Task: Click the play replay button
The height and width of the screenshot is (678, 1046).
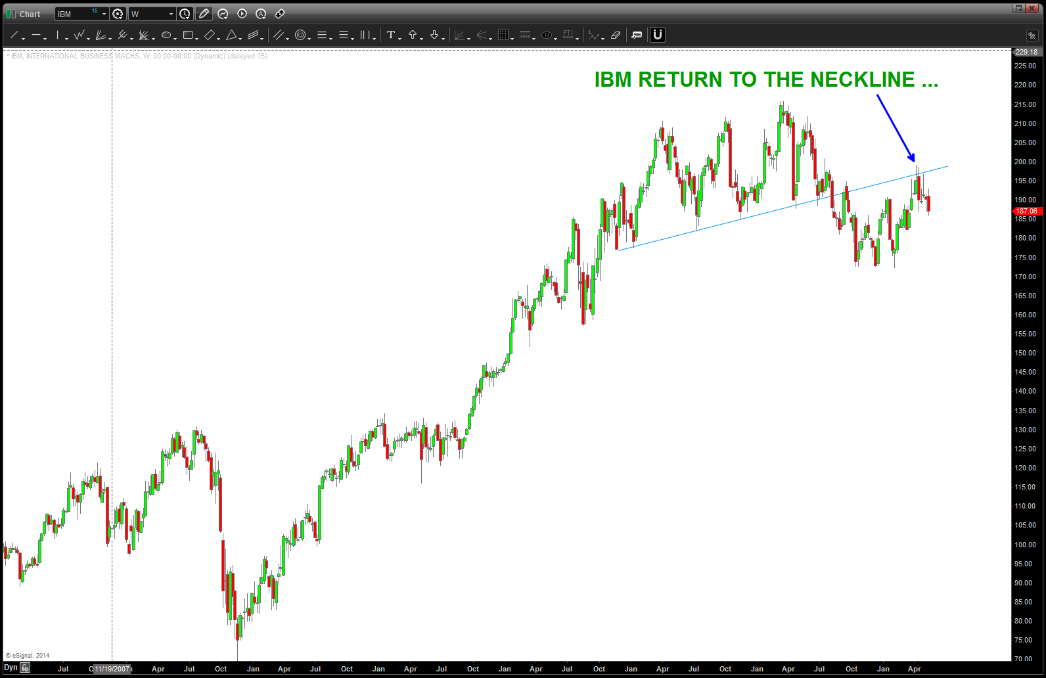Action: [x=242, y=14]
